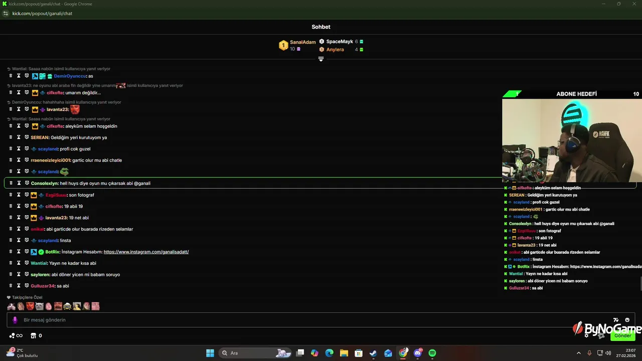Image resolution: width=642 pixels, height=361 pixels.
Task: Click sayloren's "abi döner yicen mi" message
Action: (86, 275)
